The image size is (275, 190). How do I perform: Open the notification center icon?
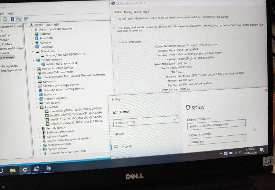pyautogui.click(x=262, y=150)
